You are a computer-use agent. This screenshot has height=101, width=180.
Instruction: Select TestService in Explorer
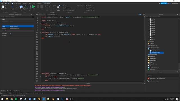click(x=152, y=70)
